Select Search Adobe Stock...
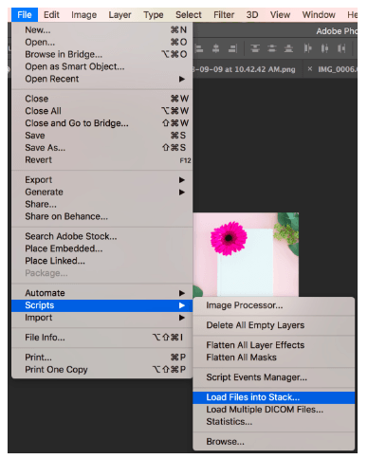This screenshot has width=368, height=459. (x=102, y=236)
